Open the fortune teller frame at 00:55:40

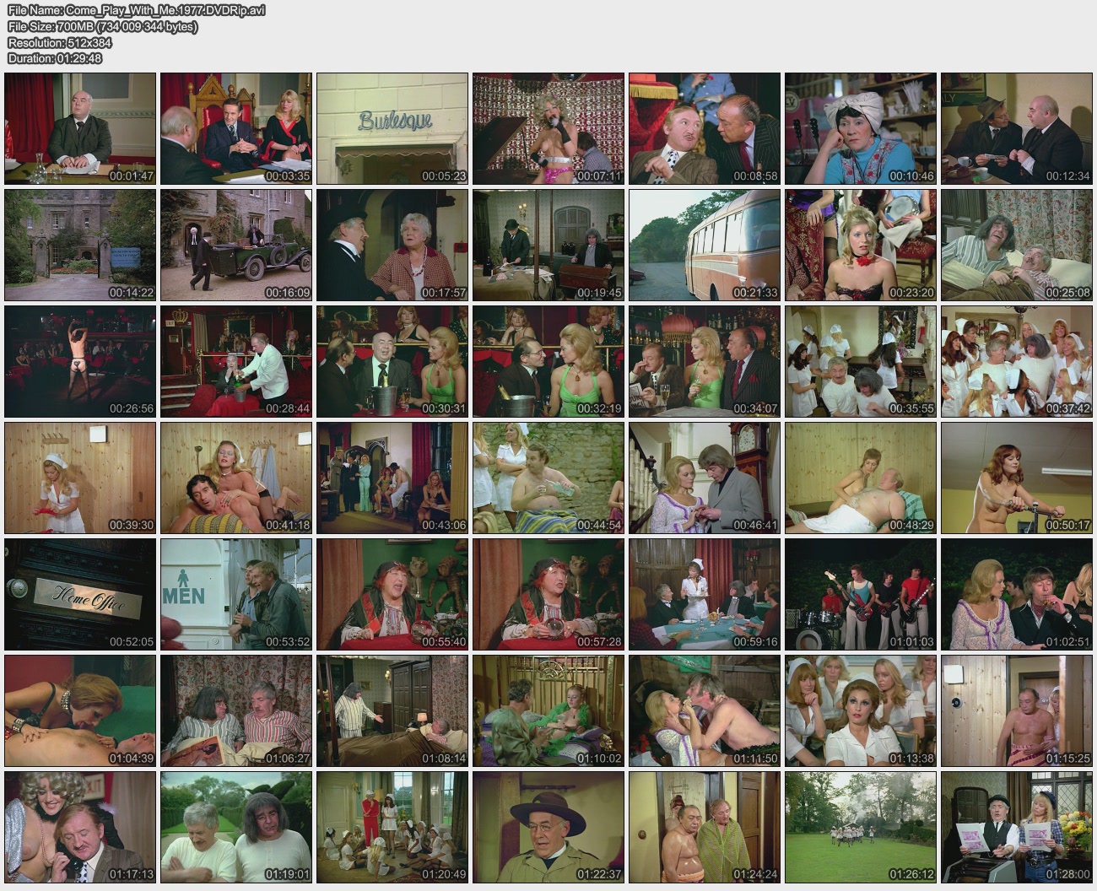coord(392,594)
